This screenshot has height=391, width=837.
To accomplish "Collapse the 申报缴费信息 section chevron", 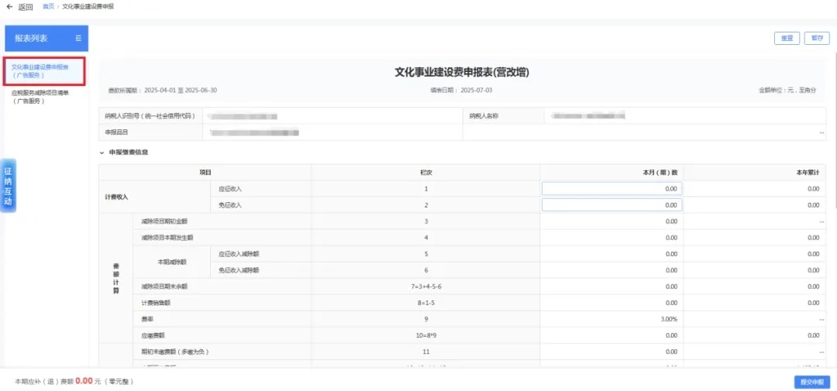I will [x=102, y=153].
